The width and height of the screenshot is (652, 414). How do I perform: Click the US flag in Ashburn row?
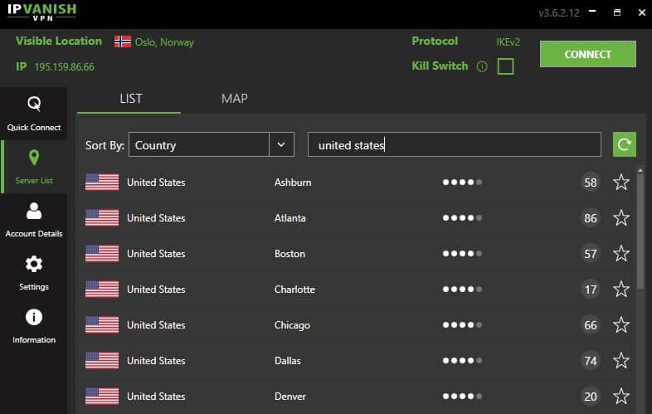pyautogui.click(x=102, y=183)
